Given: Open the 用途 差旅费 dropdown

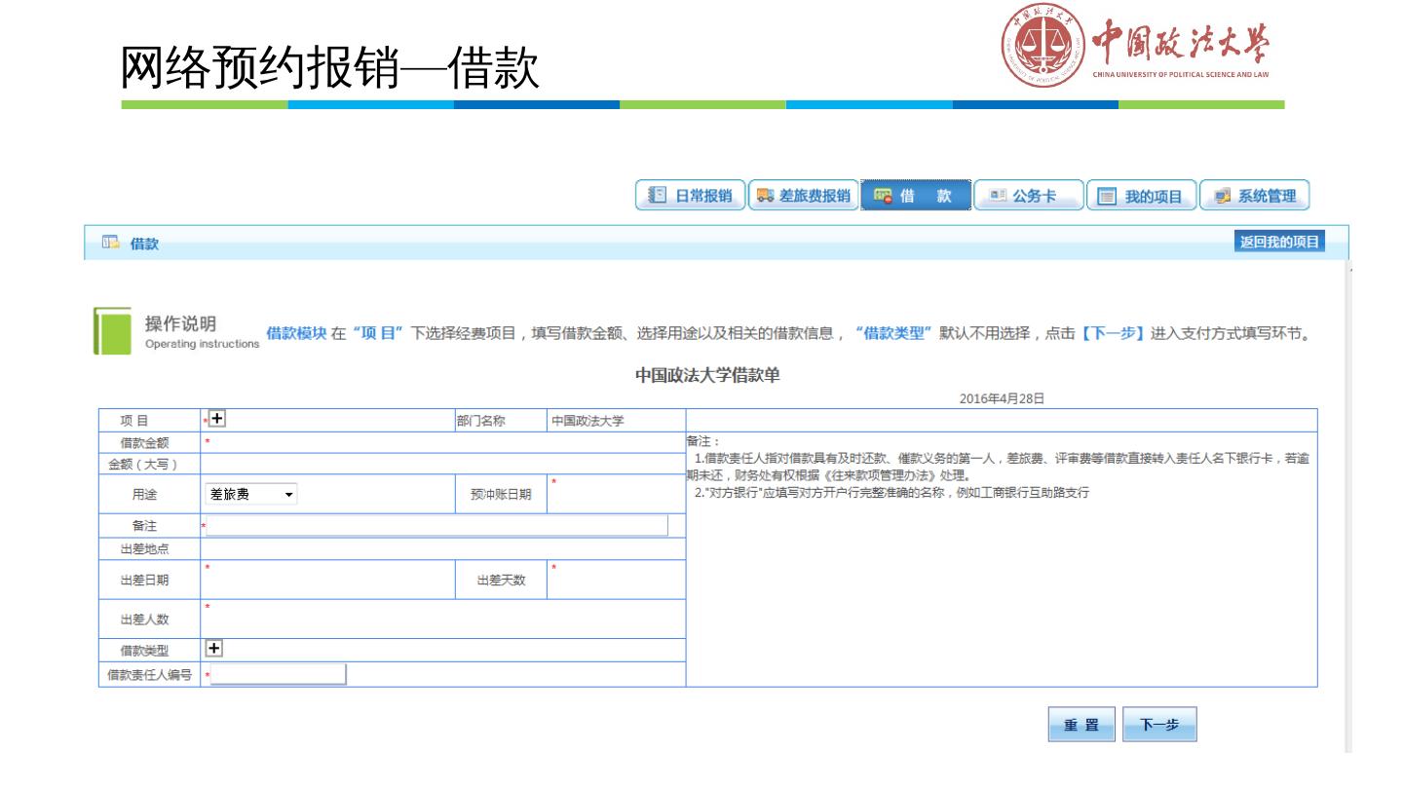Looking at the screenshot, I should click(x=252, y=495).
